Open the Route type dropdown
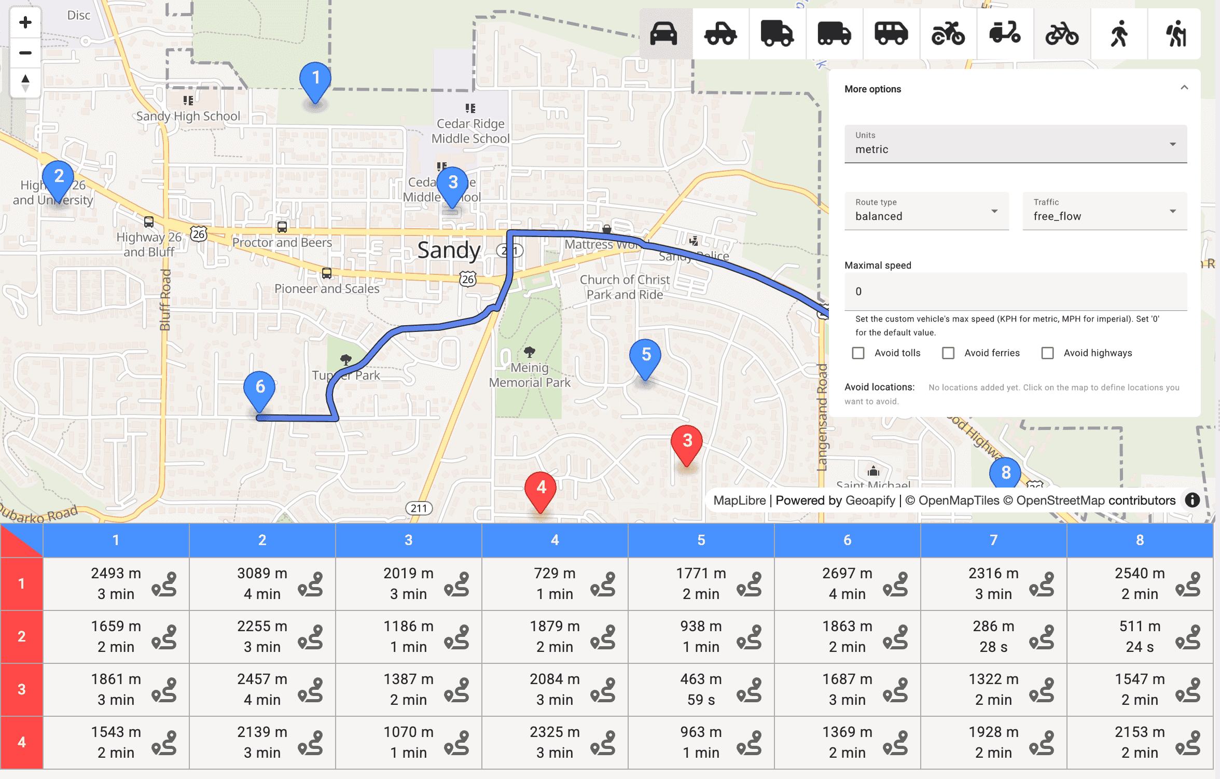This screenshot has height=779, width=1220. (926, 211)
